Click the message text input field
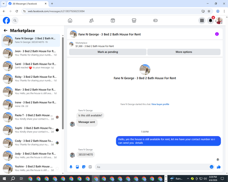The height and width of the screenshot is (182, 228). coord(152,167)
